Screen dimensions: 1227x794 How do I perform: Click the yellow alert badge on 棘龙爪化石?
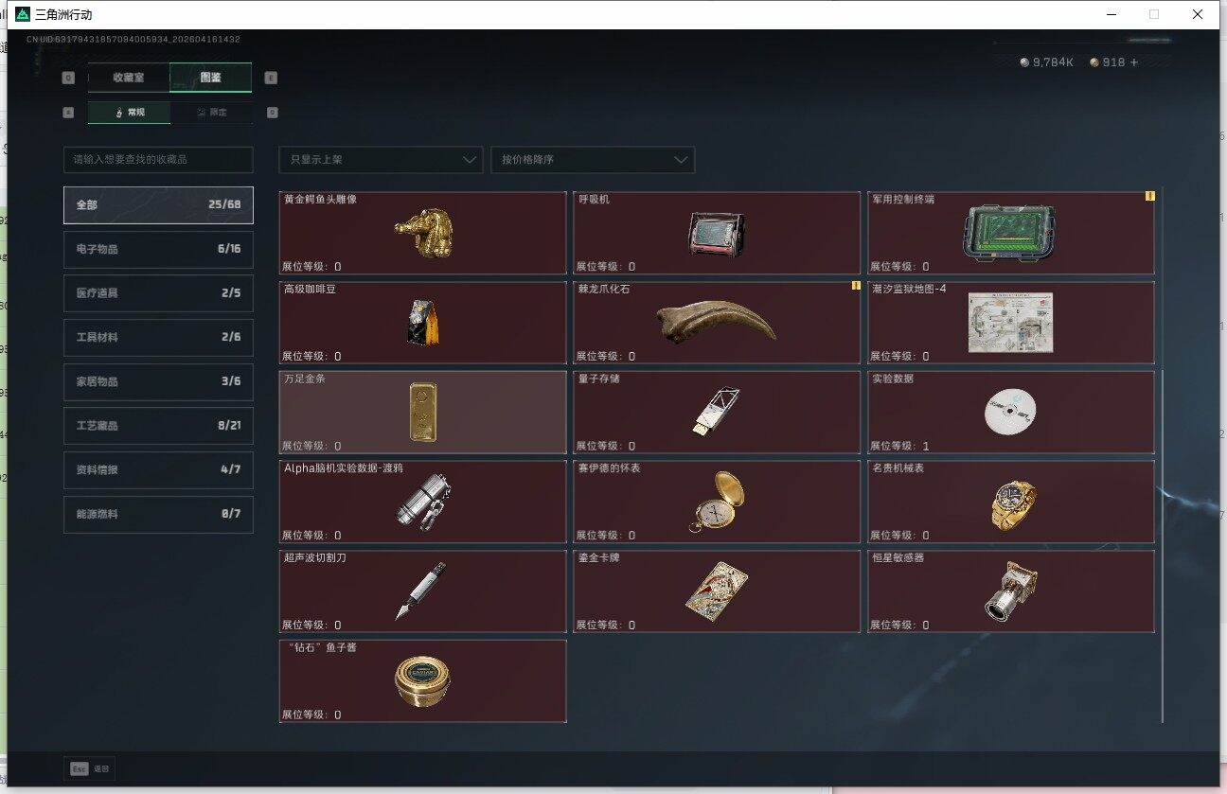tap(856, 286)
